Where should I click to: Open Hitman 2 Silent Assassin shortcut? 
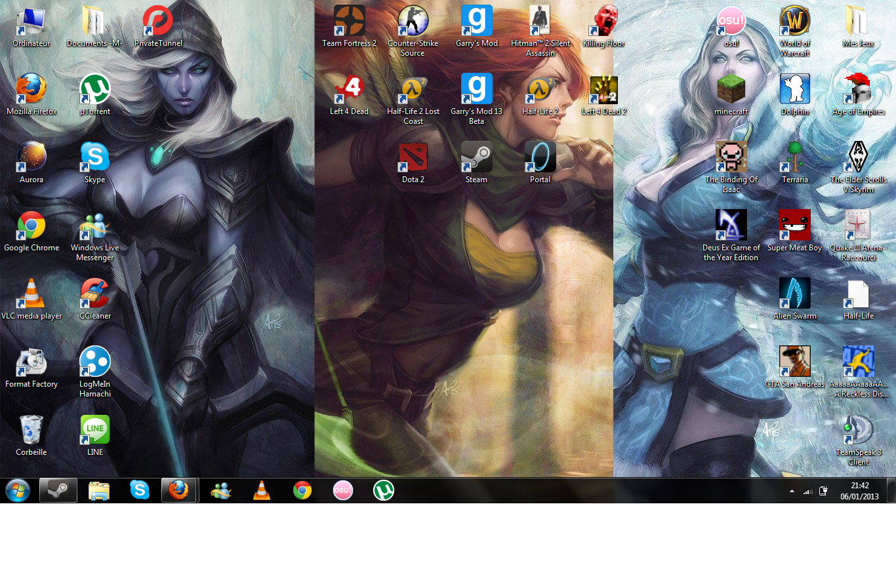[540, 32]
